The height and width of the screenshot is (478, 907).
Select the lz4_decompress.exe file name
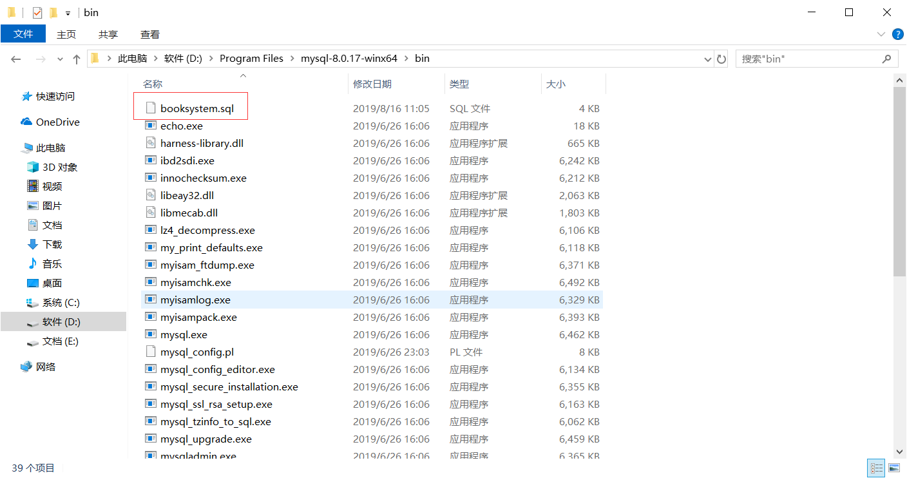click(x=207, y=230)
